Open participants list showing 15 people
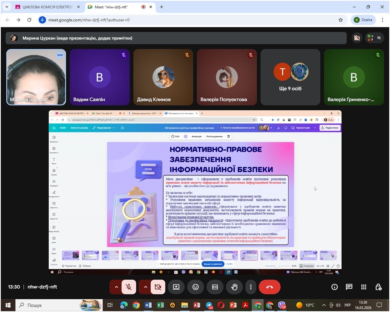The width and height of the screenshot is (390, 312). (x=374, y=38)
